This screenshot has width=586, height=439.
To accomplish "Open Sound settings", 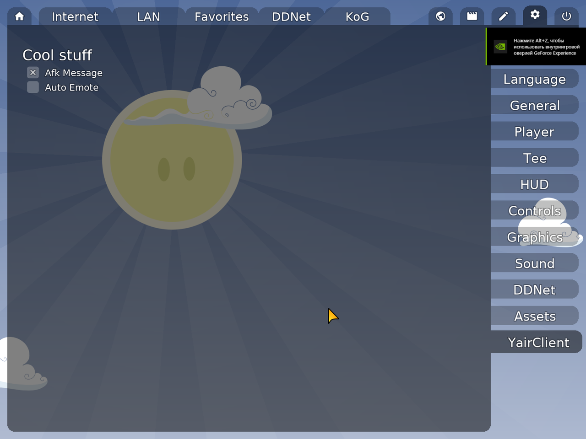I will (x=535, y=263).
